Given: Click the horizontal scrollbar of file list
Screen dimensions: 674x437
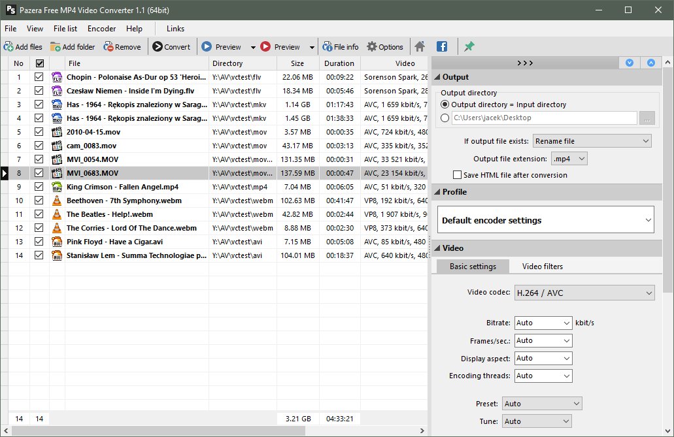Looking at the screenshot, I should [158, 430].
